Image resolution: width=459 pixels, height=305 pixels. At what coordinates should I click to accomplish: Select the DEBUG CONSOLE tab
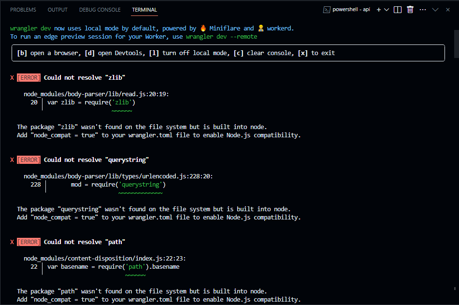pyautogui.click(x=100, y=10)
